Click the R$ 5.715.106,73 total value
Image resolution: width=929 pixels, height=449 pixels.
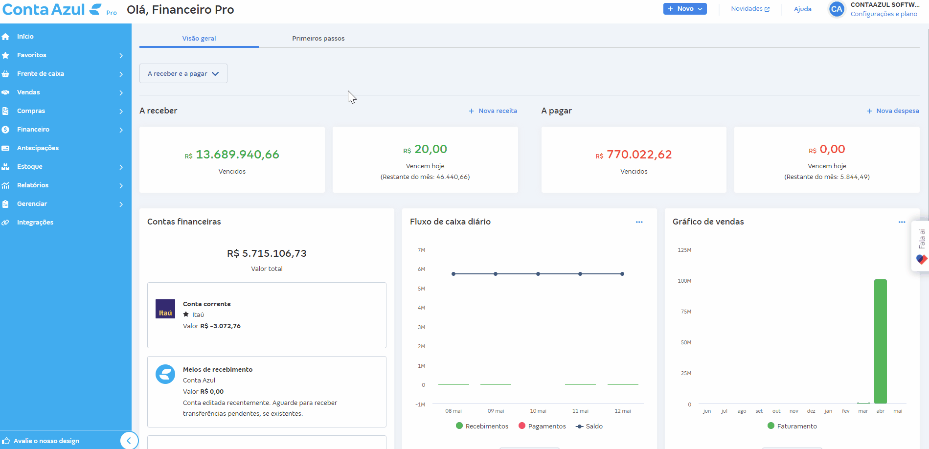coord(267,253)
